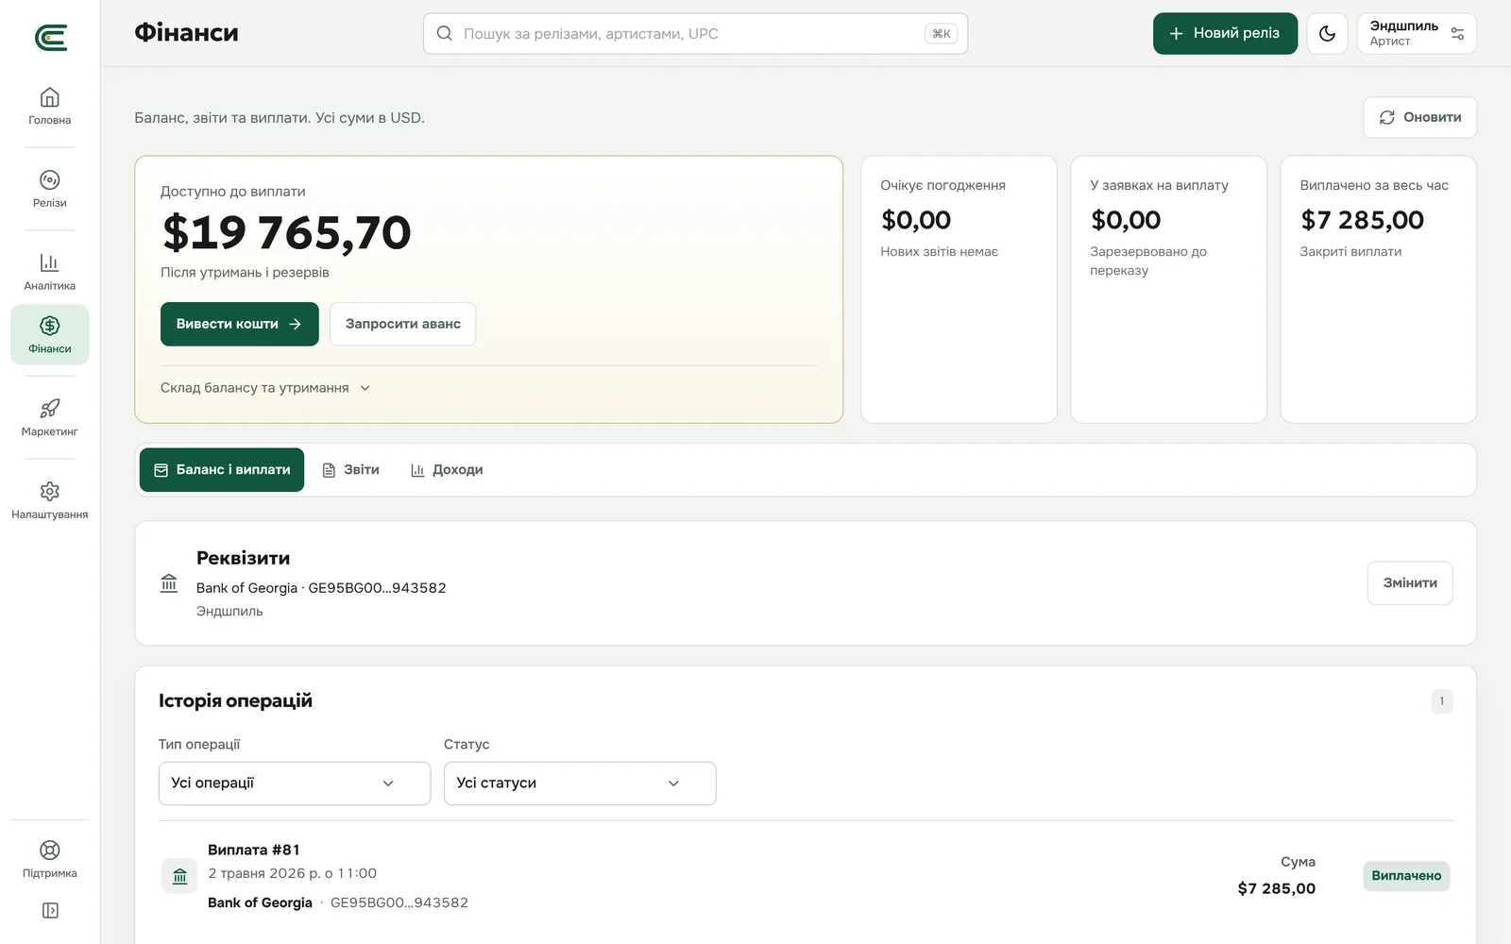Open Налаштування gear icon
Viewport: 1511px width, 944px height.
tap(50, 492)
